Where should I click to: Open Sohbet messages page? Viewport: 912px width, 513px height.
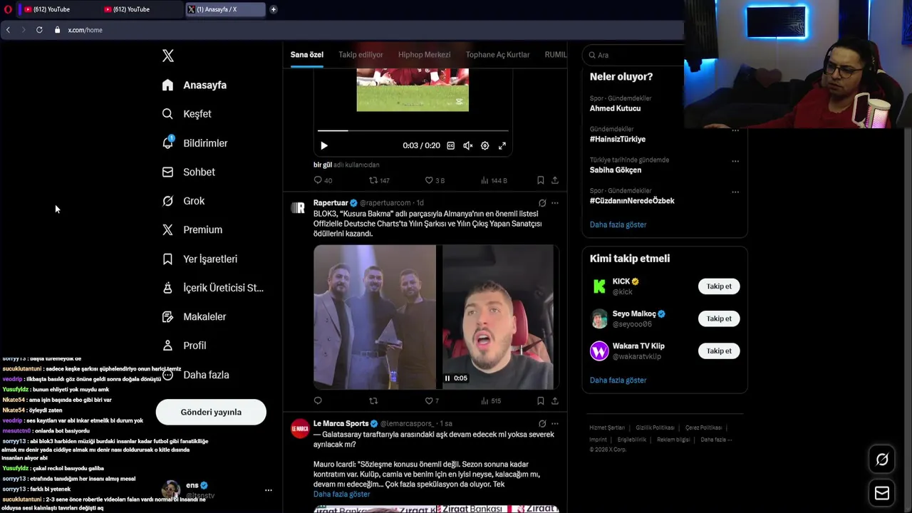pos(188,172)
